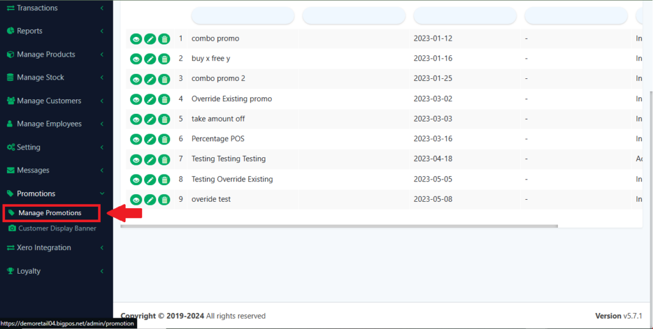Click pencil icon for overide test row

(x=150, y=200)
